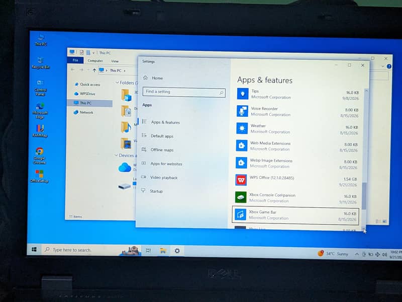The image size is (402, 302).
Task: Select Quick access in navigation pane
Action: [90, 85]
